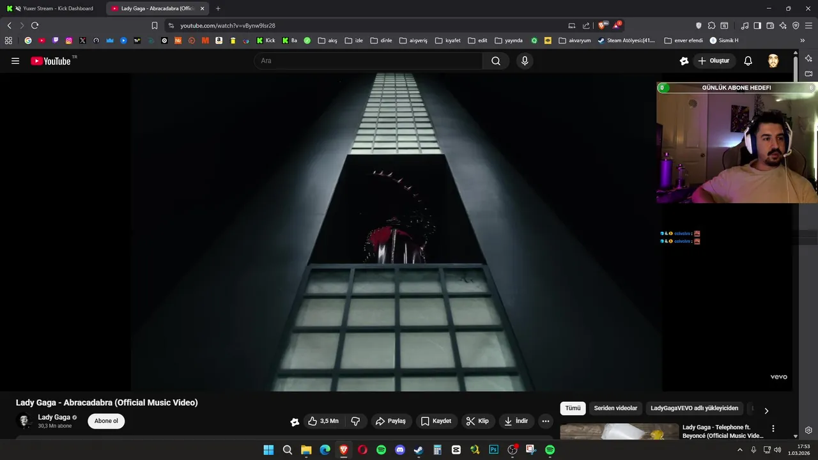Image resolution: width=818 pixels, height=460 pixels.
Task: Open the Twitch bookmark icon
Action: 56,40
